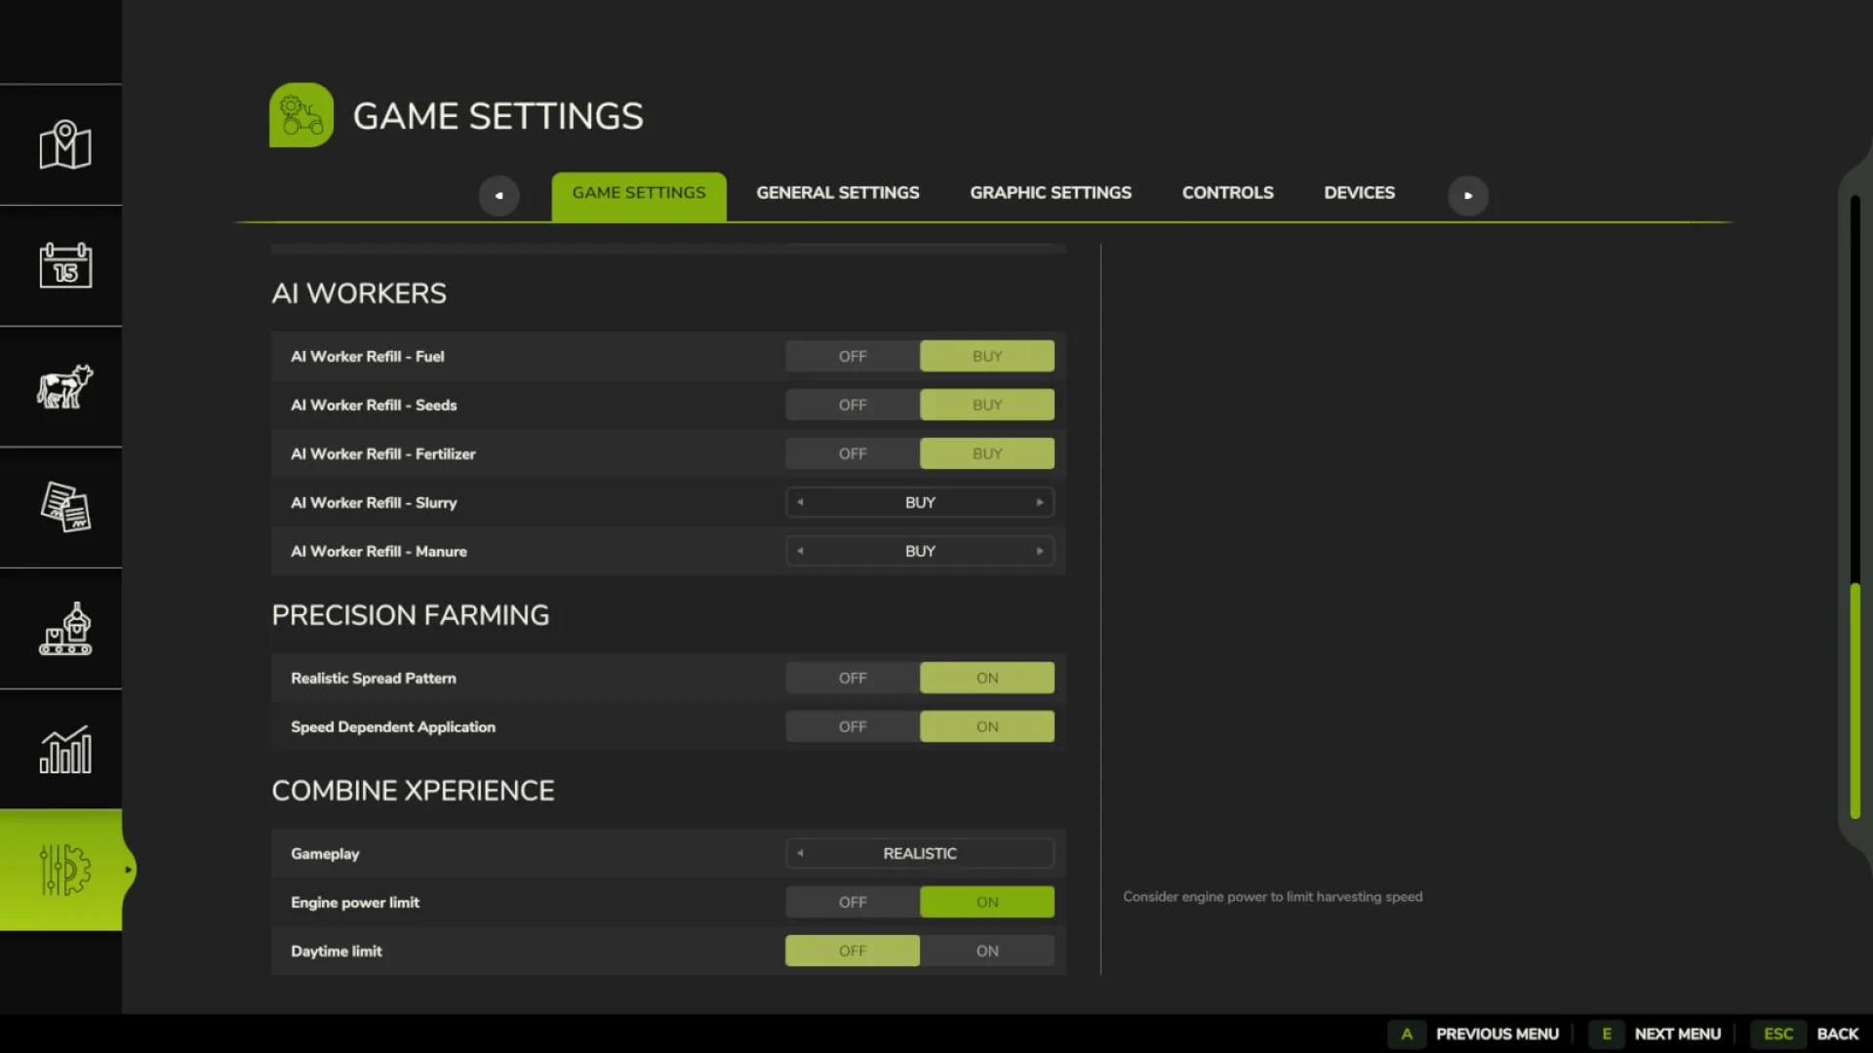Open the production chains sidebar icon
1873x1053 pixels.
point(62,629)
